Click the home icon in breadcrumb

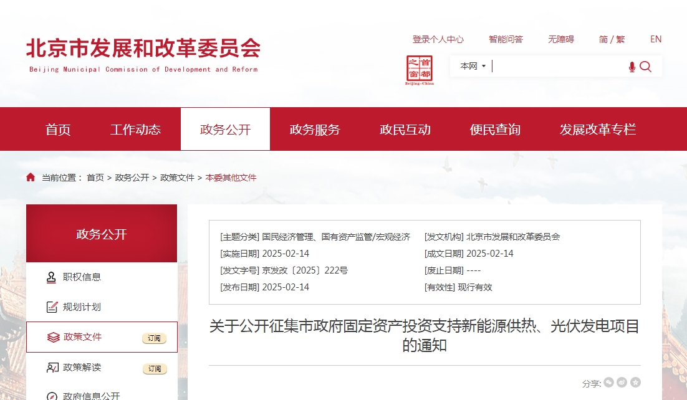pos(31,178)
